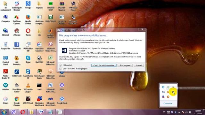This screenshot has height=115, width=205.
Task: Click the EN language indicator
Action: pos(164,112)
